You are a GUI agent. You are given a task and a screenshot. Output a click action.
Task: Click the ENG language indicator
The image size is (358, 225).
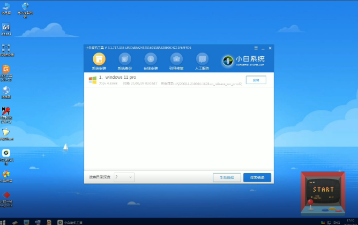point(337,222)
